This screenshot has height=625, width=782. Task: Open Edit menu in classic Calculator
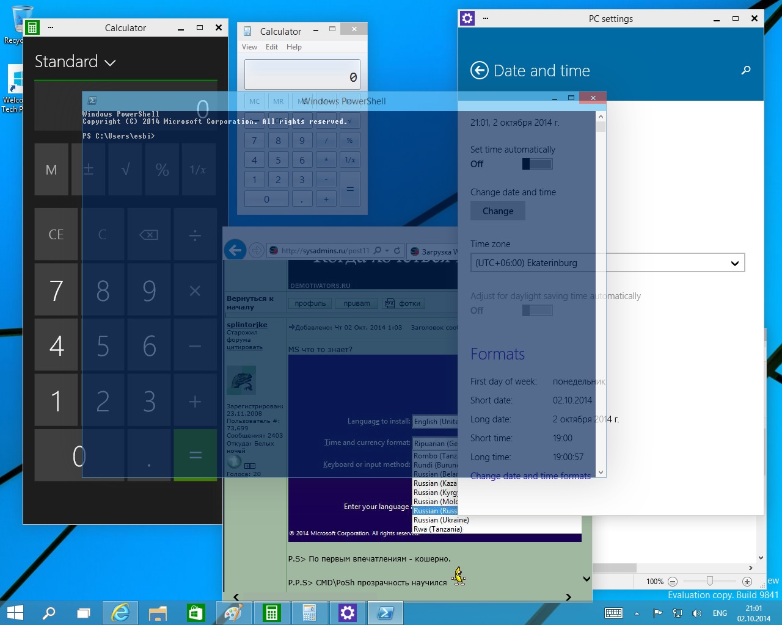coord(272,47)
